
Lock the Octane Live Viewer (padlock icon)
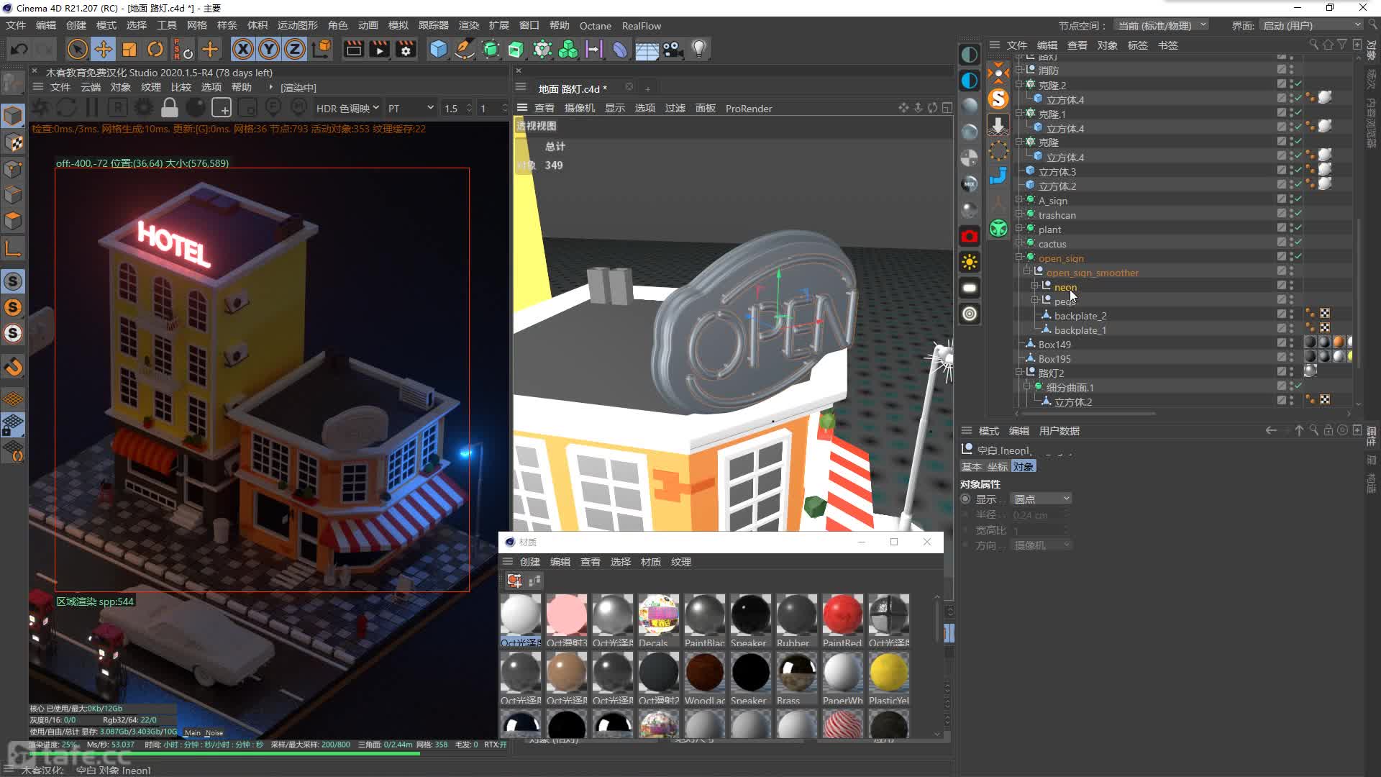click(170, 108)
